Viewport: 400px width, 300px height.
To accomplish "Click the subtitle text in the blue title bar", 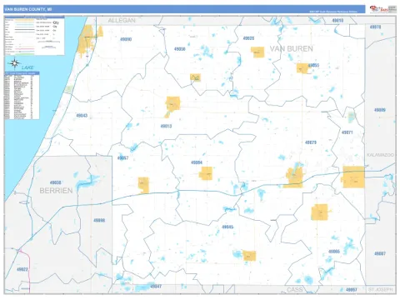I will pyautogui.click(x=333, y=12).
